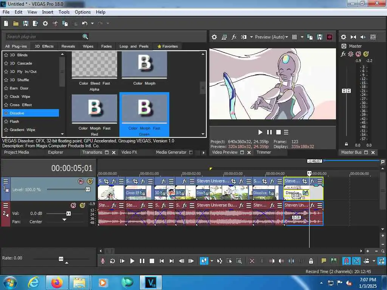Open the Auto Ripple dropdown arrow
This screenshot has height=290, width=387.
(x=374, y=261)
